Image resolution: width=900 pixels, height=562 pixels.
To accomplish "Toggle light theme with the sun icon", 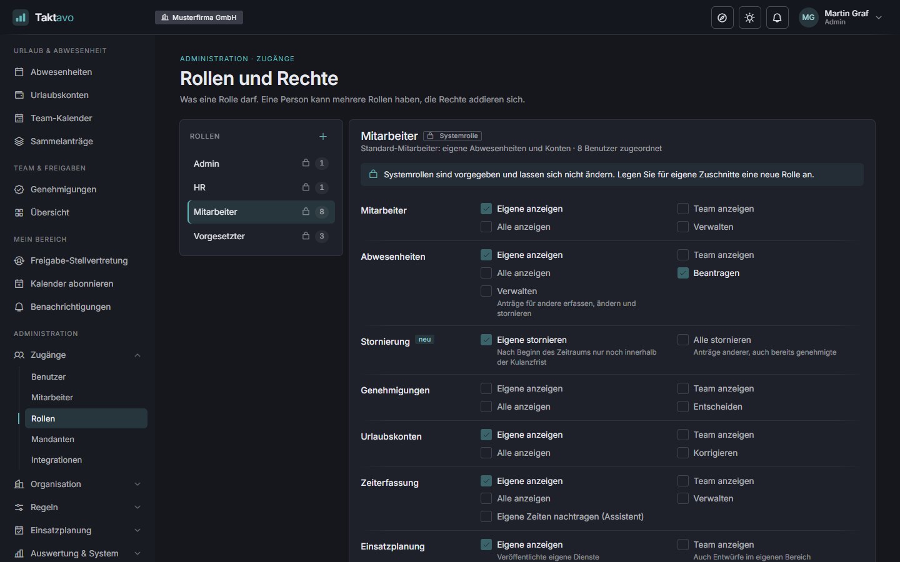I will tap(750, 17).
